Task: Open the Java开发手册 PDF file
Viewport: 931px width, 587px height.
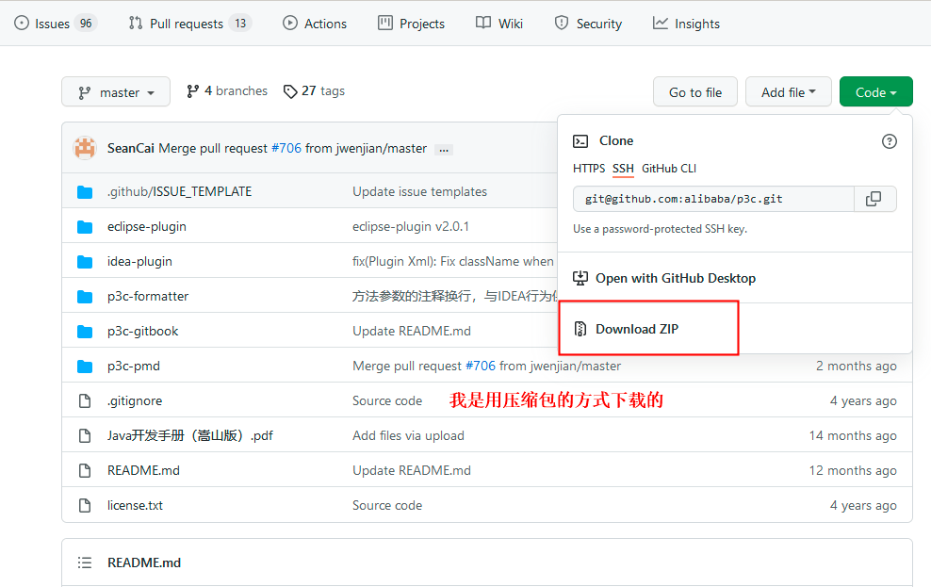Action: pyautogui.click(x=190, y=435)
